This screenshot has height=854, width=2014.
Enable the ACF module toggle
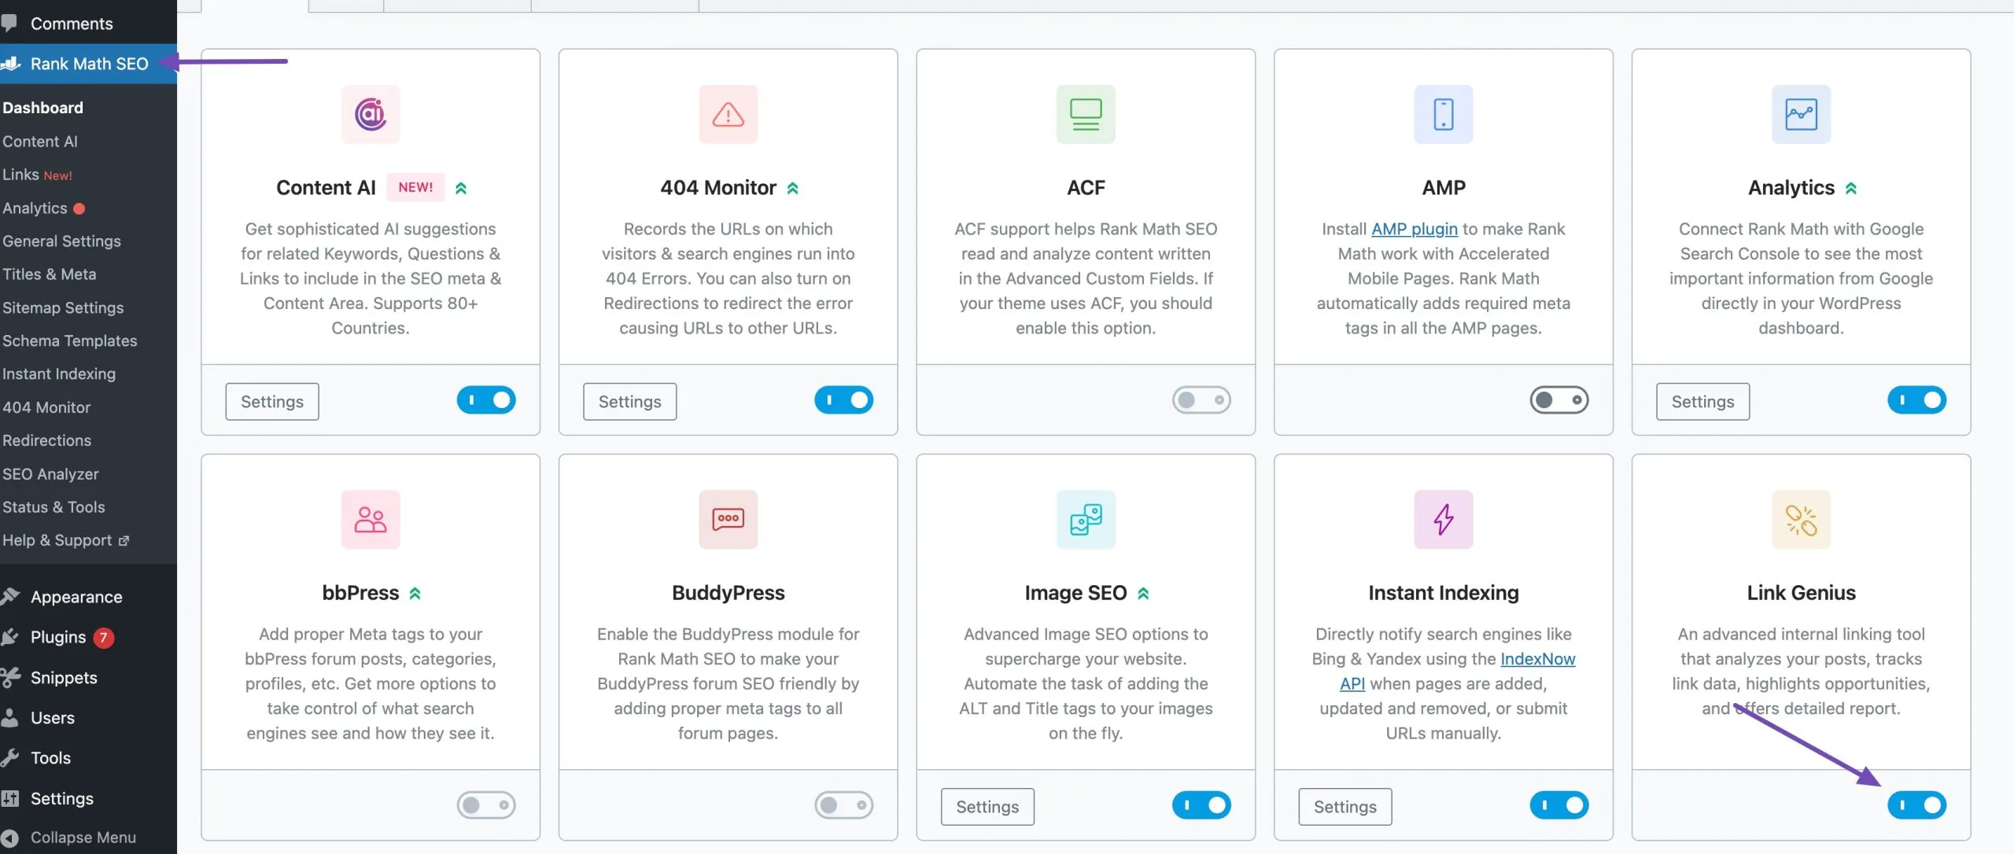1201,400
